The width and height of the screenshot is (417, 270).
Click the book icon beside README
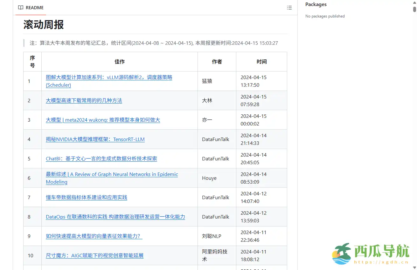20,7
